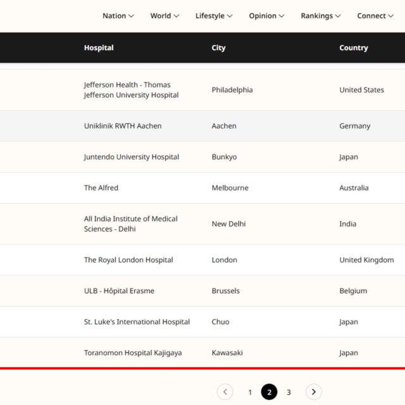Screen dimensions: 405x405
Task: Select page 3 in pagination
Action: pyautogui.click(x=289, y=392)
